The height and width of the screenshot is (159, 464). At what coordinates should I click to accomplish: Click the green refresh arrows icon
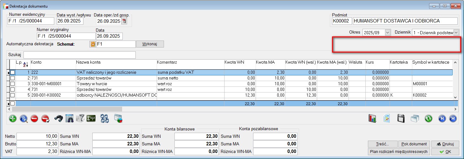(428, 119)
